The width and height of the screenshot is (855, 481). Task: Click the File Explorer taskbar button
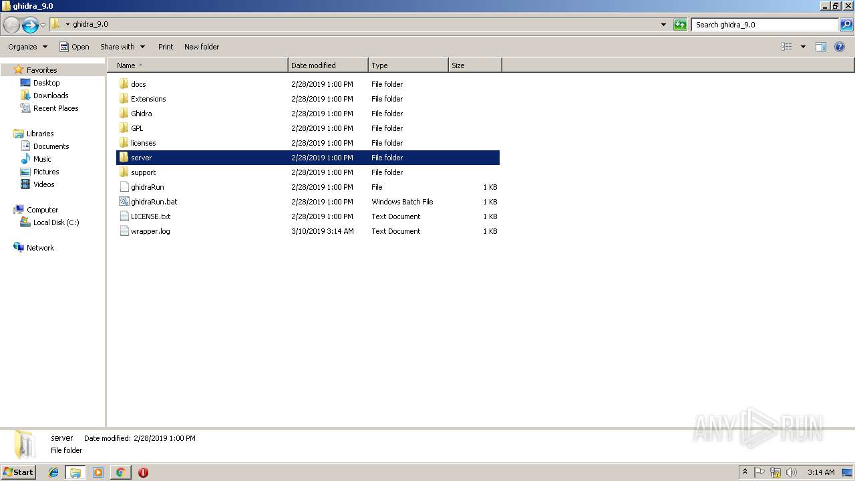coord(75,472)
